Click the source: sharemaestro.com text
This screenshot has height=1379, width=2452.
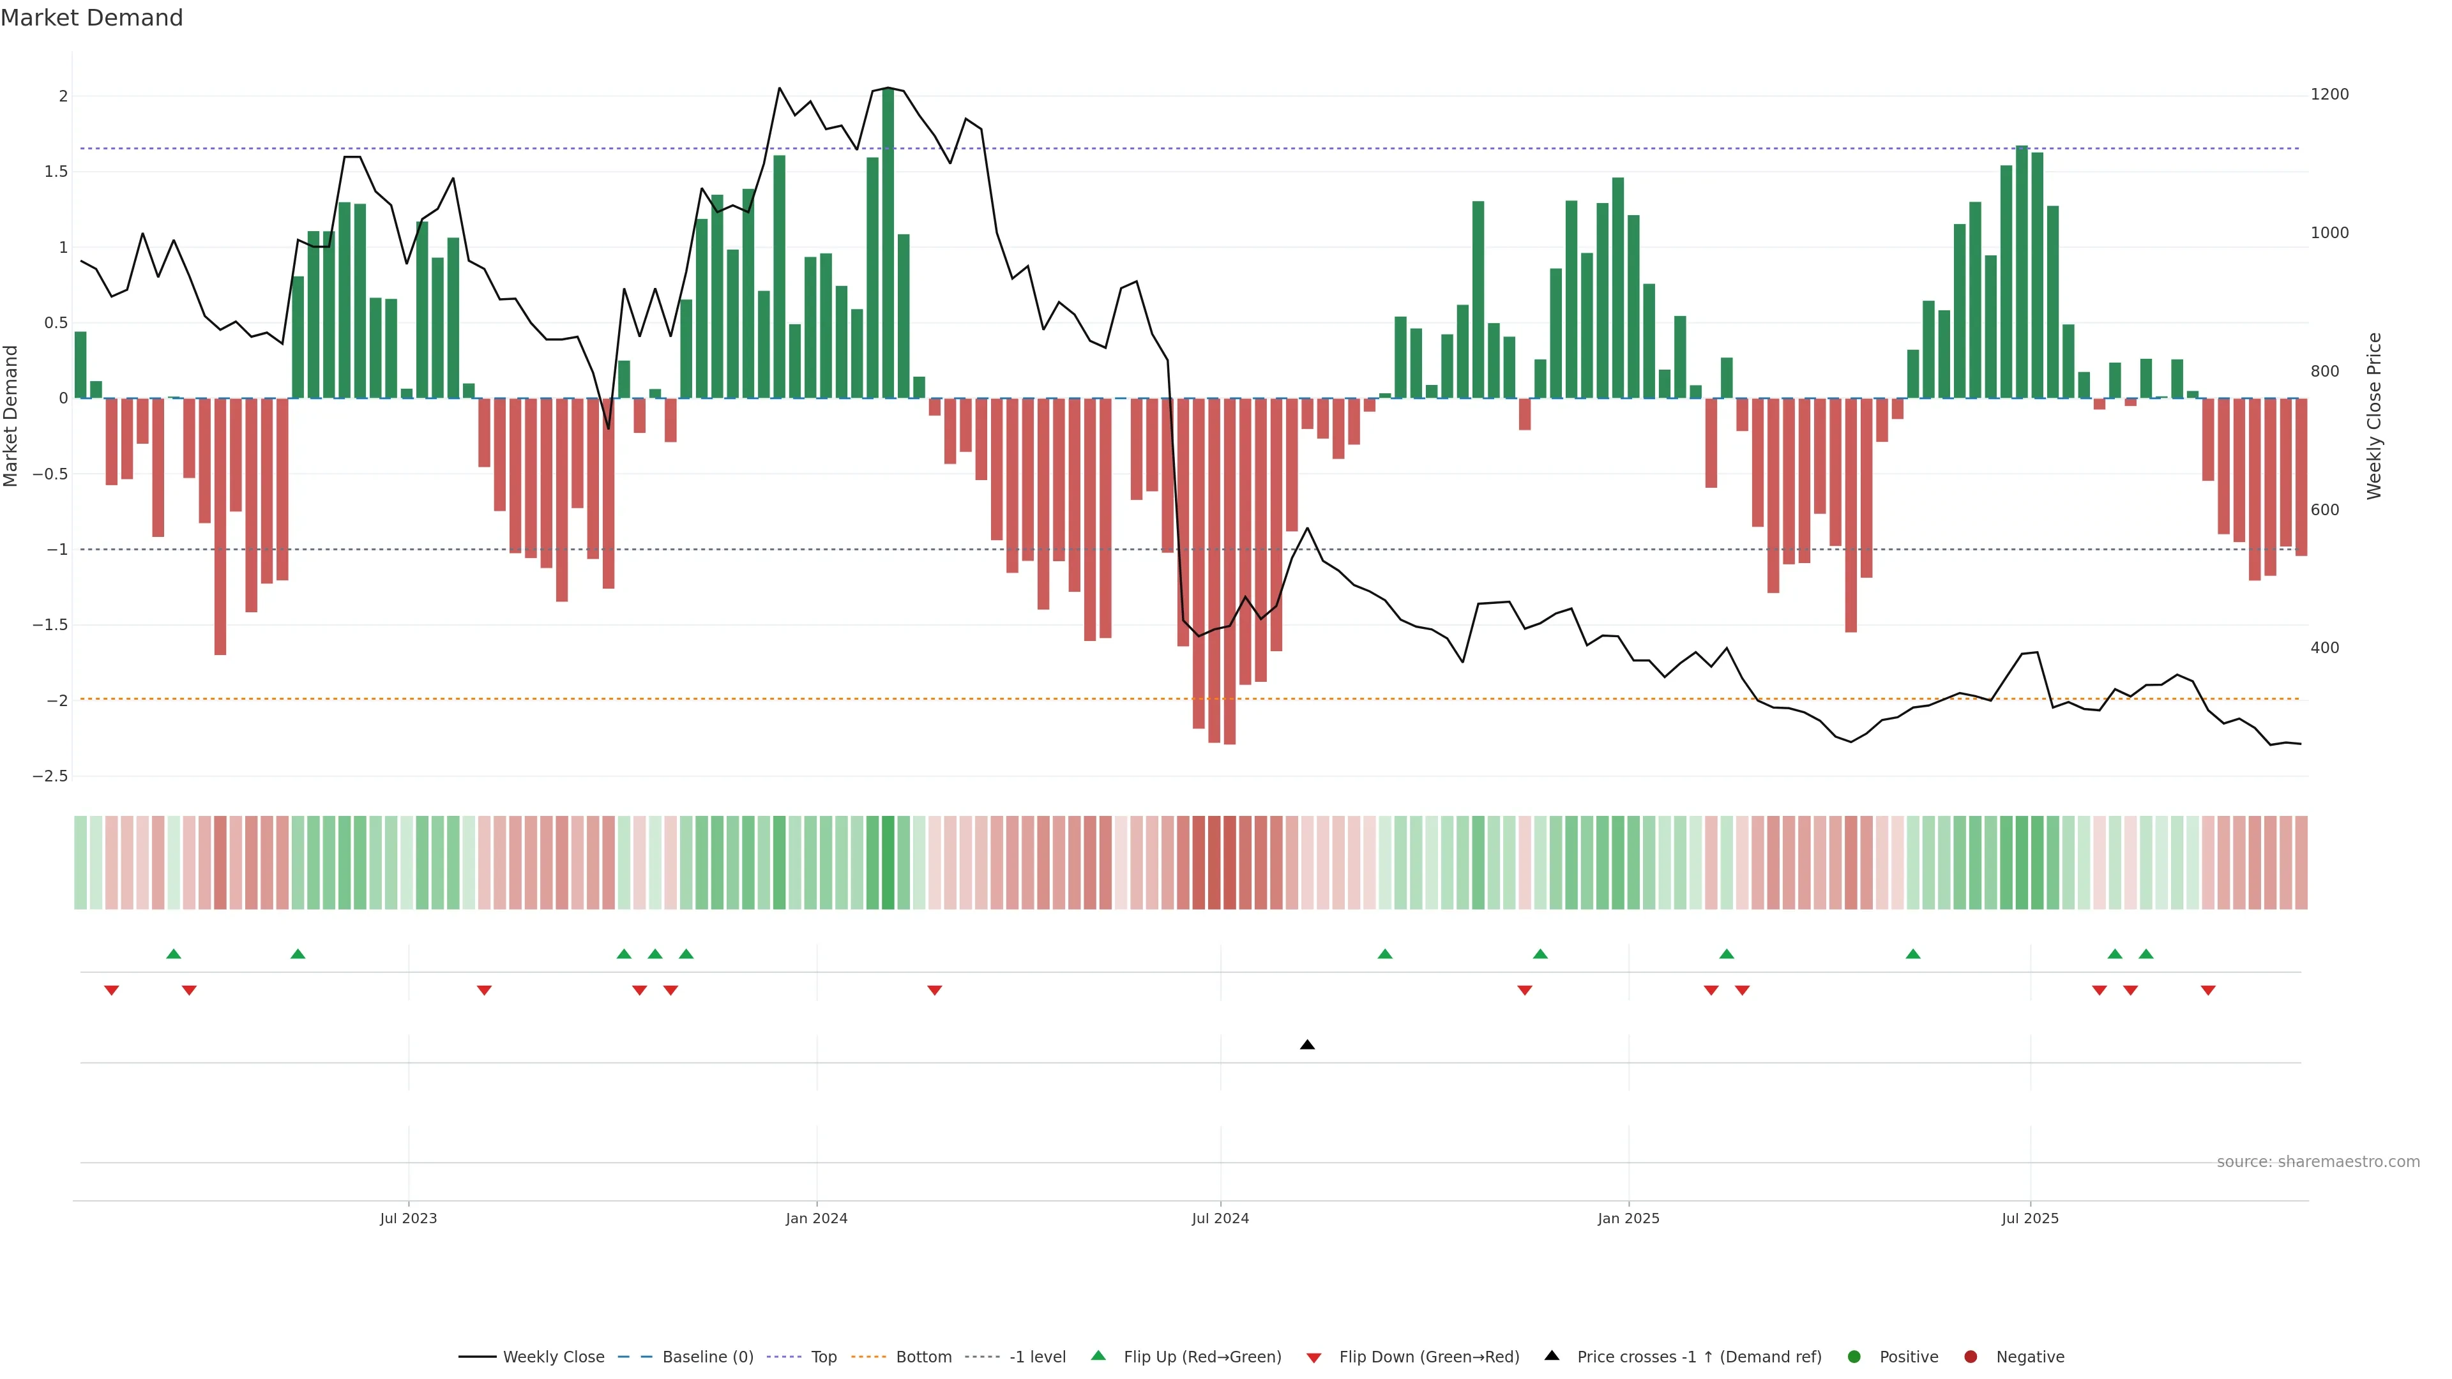click(2318, 1161)
